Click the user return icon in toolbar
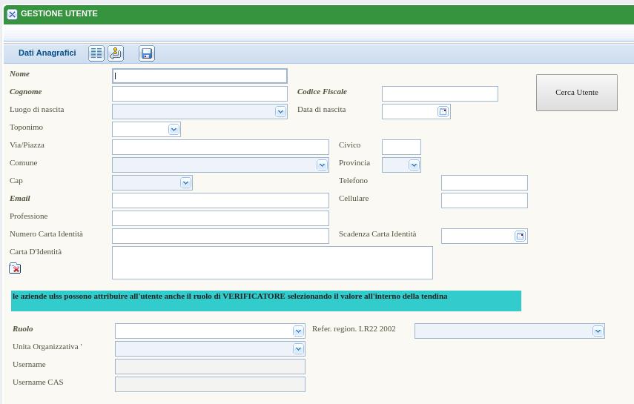The width and height of the screenshot is (634, 404). click(x=116, y=53)
